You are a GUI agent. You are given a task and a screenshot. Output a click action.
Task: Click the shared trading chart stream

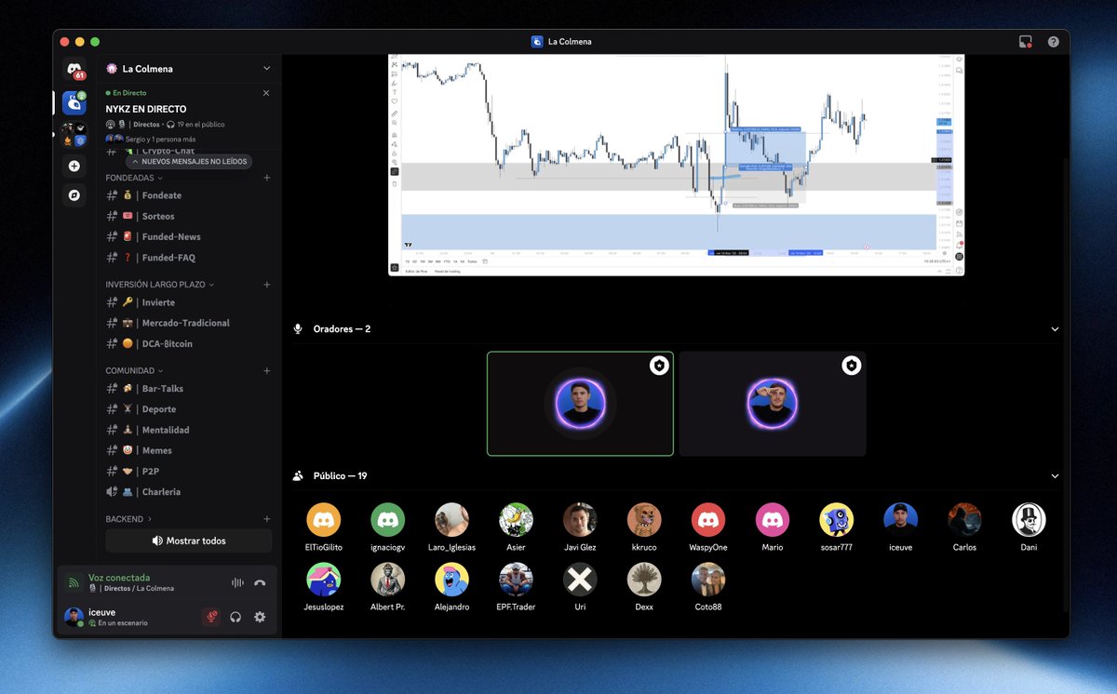677,165
